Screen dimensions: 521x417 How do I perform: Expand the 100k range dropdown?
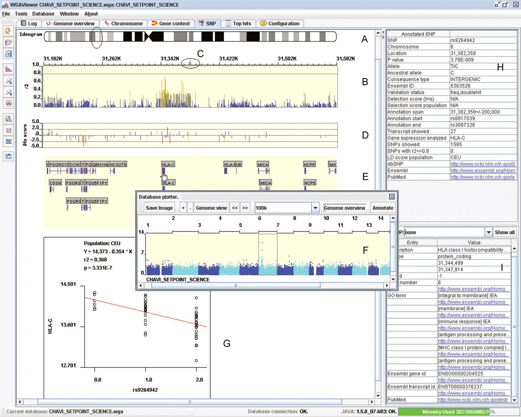pos(315,208)
